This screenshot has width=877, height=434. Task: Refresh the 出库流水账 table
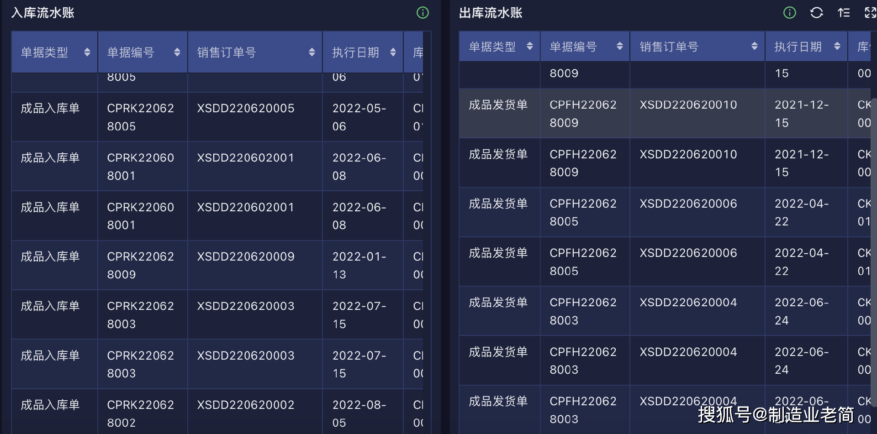[817, 13]
